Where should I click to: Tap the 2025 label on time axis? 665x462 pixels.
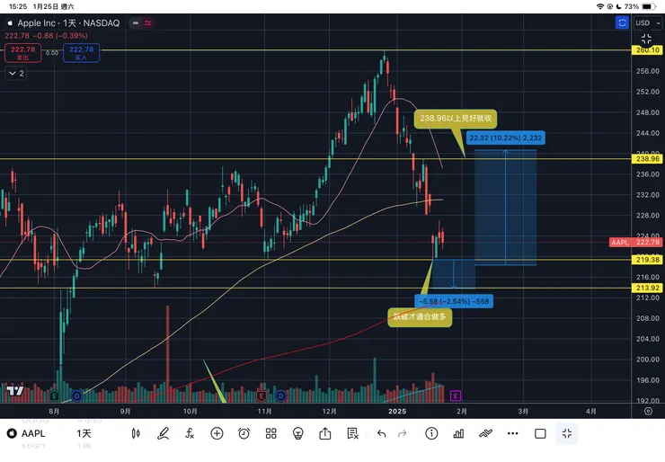coord(397,411)
